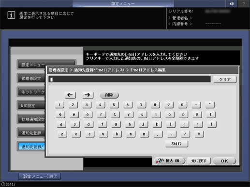Viewport: 250px width, 187px height.
Task: Open the dark 通知先登録 sidebar item
Action: [31, 133]
